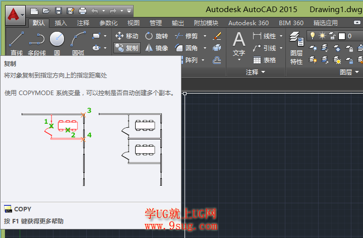Click the Thaw All Layers sun icon
This screenshot has height=238, width=363.
click(337, 60)
